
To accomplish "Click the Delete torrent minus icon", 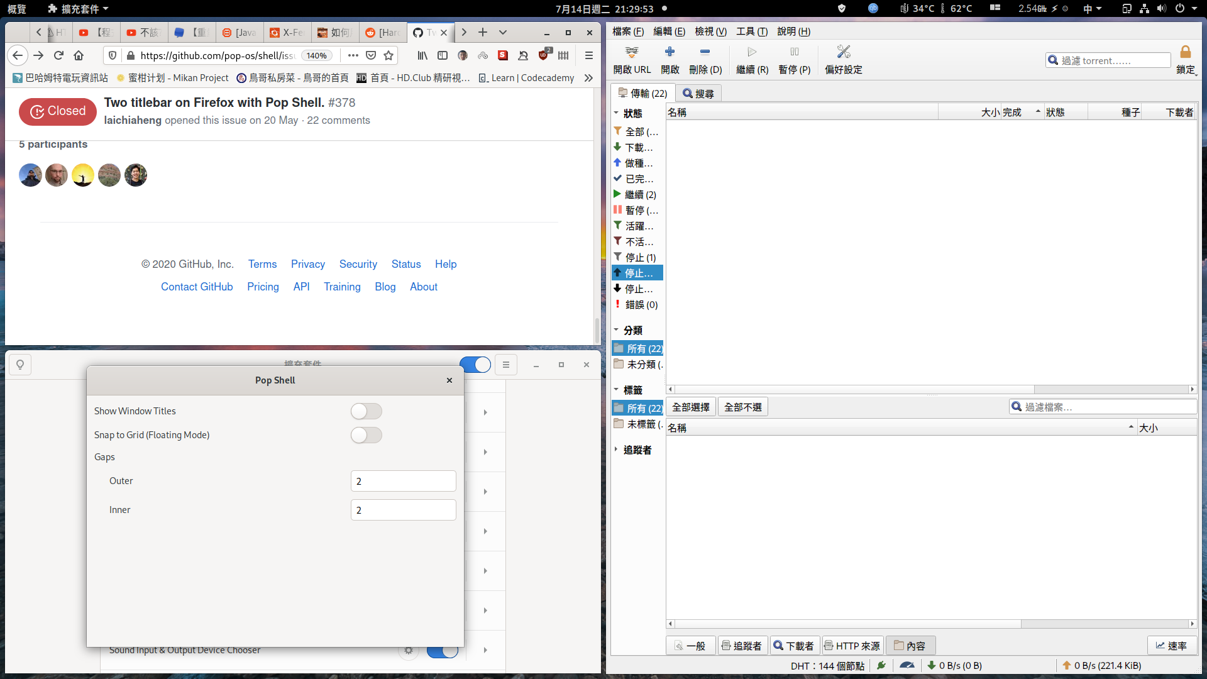I will (705, 52).
